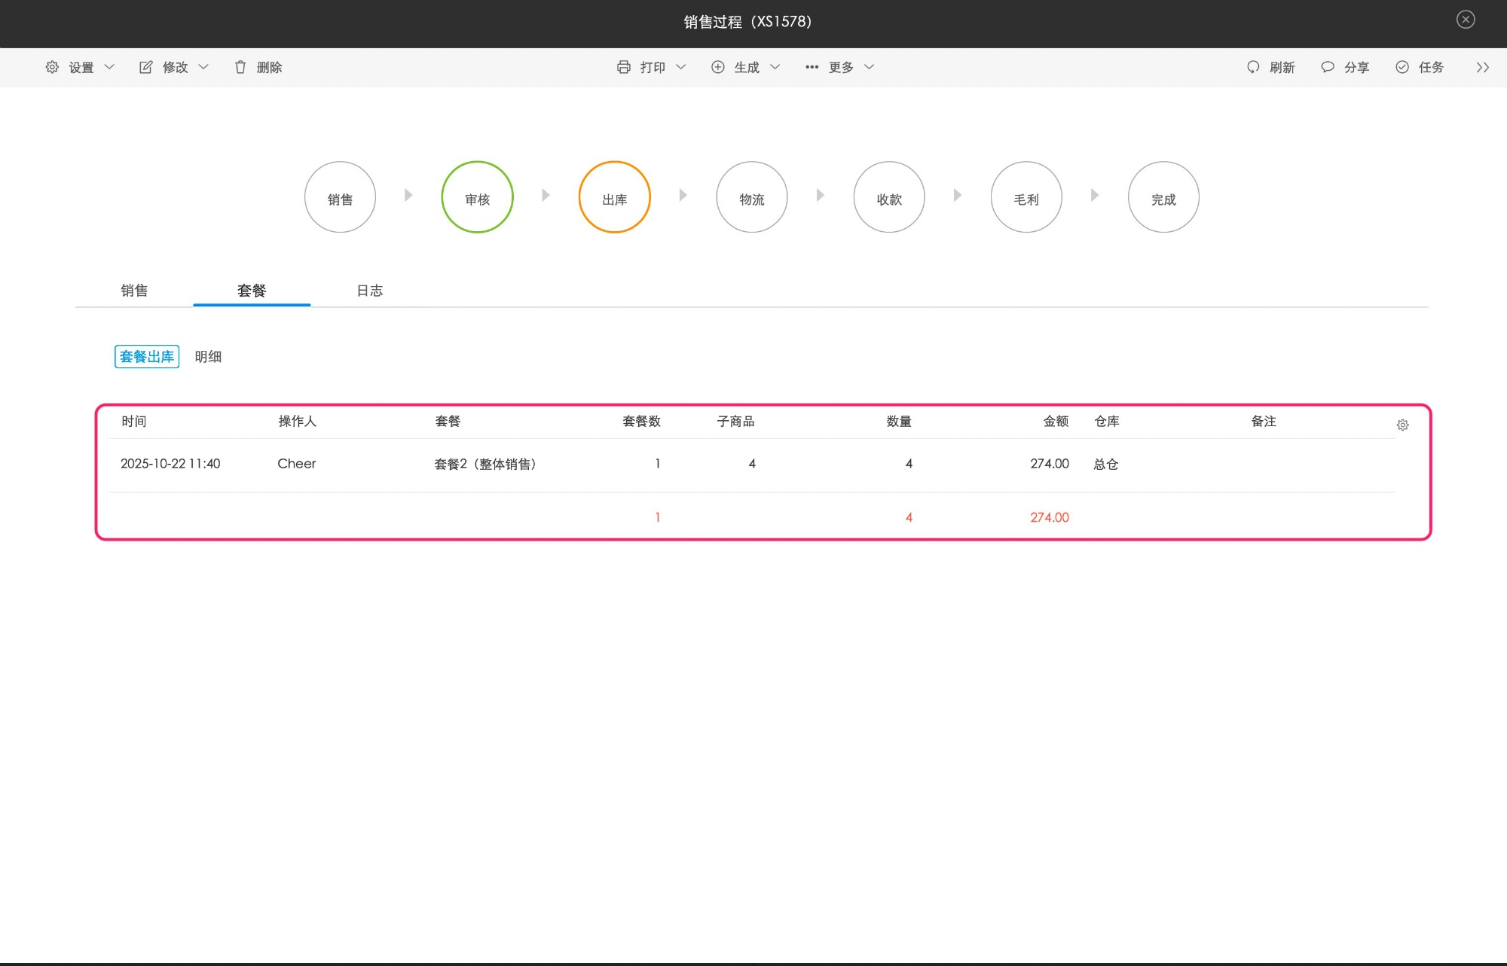Click the refresh icon
This screenshot has height=966, width=1507.
click(1253, 67)
